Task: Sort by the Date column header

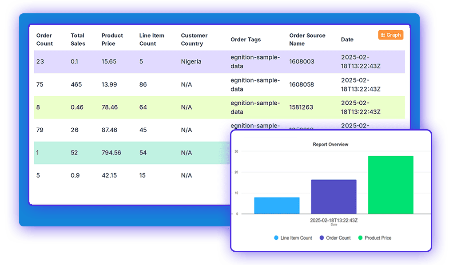Action: [x=347, y=40]
